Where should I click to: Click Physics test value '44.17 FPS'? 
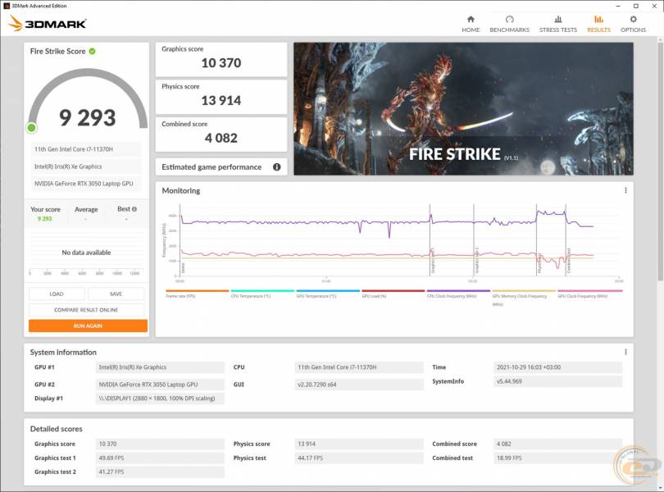(x=359, y=458)
